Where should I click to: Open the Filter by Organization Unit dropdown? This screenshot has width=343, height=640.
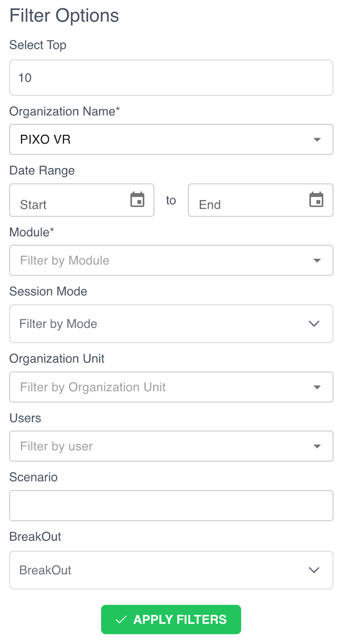[x=160, y=387]
